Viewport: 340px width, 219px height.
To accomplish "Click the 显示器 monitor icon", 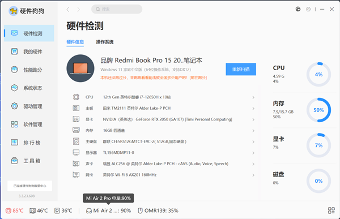I will tap(76, 152).
